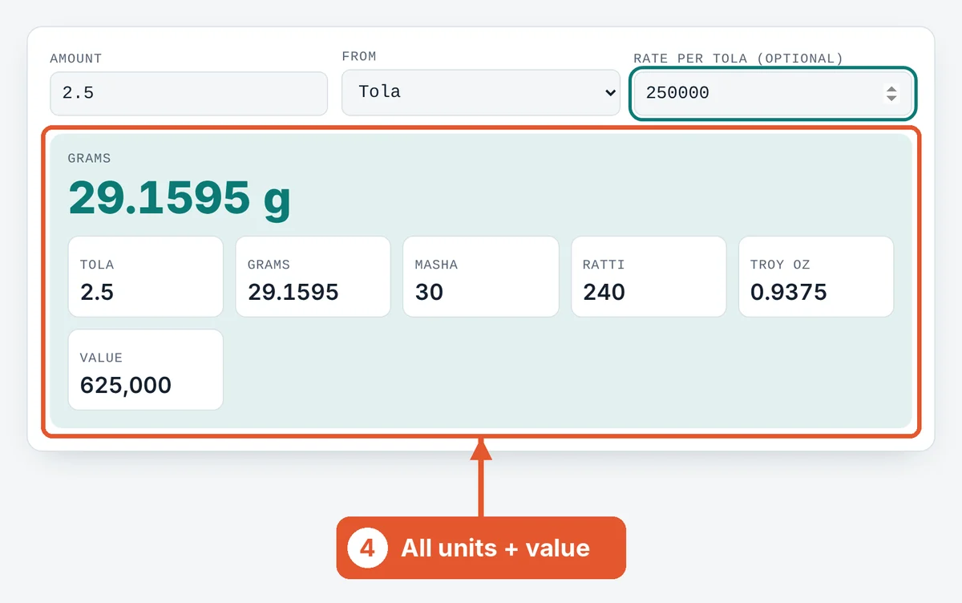This screenshot has width=962, height=603.
Task: Click the RATE PER TOLA (OPTIONAL) label
Action: click(738, 59)
